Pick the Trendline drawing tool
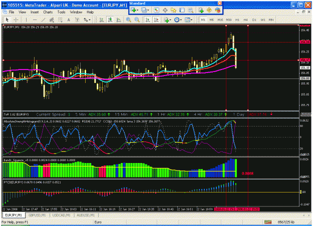 [43, 19]
